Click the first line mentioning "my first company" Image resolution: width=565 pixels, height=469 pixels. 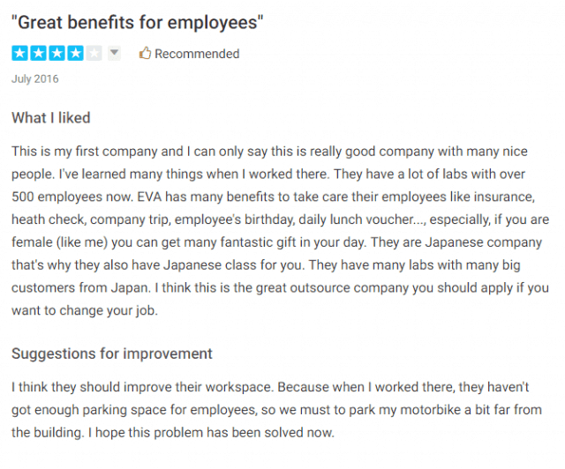(x=269, y=151)
